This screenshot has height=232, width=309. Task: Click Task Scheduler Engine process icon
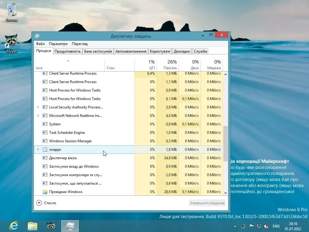tap(45, 133)
